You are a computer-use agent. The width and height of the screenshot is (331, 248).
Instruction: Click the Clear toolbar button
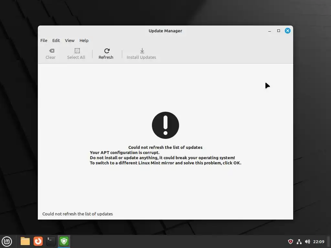tap(51, 54)
